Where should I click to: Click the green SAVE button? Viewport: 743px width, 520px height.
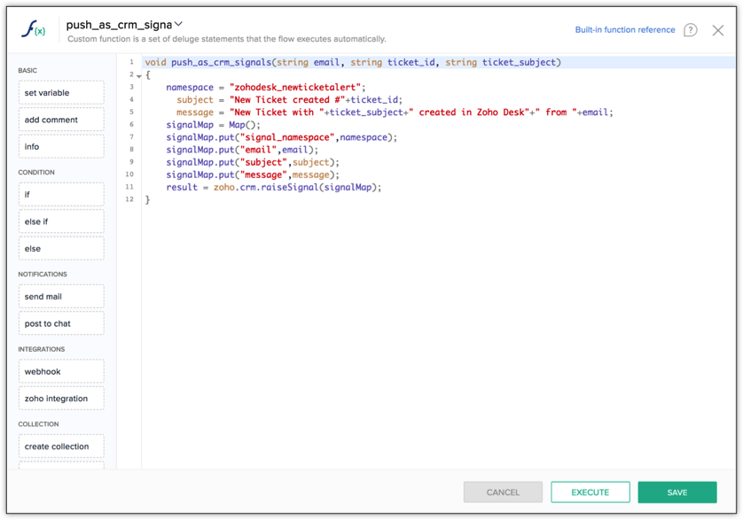point(677,493)
